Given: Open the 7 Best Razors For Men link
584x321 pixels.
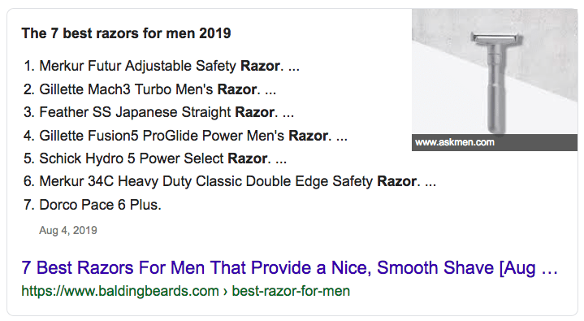Looking at the screenshot, I should [x=289, y=267].
